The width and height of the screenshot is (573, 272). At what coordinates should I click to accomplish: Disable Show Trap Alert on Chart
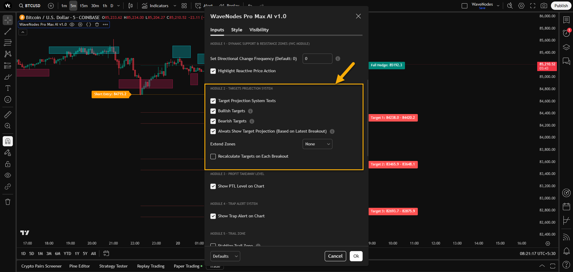pos(213,216)
